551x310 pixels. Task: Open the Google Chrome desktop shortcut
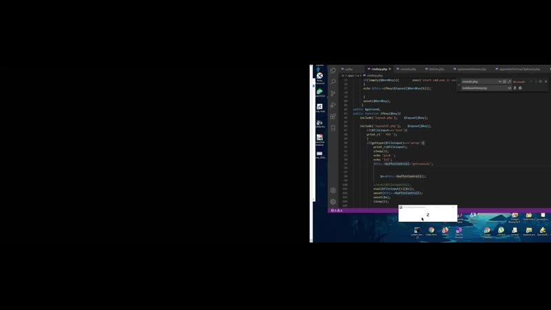click(x=487, y=232)
